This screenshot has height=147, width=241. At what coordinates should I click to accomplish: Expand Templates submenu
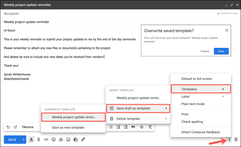pyautogui.click(x=201, y=89)
